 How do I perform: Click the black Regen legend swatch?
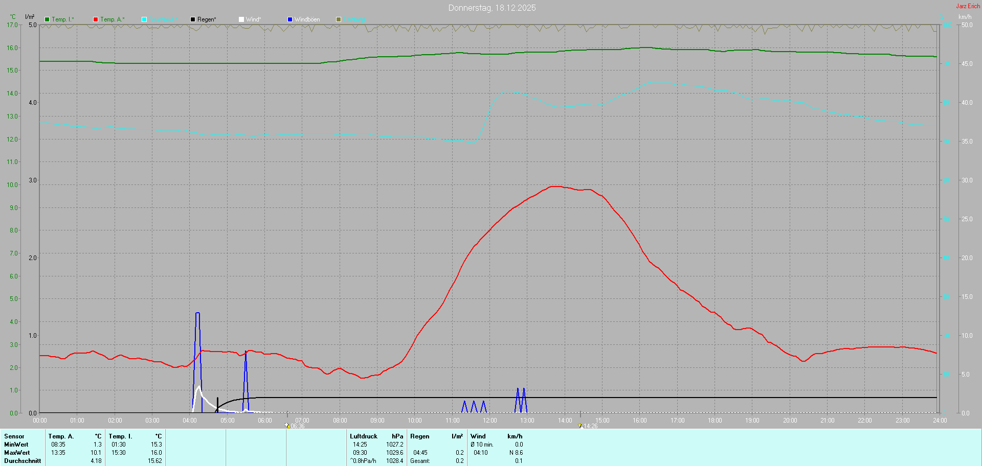[x=193, y=19]
